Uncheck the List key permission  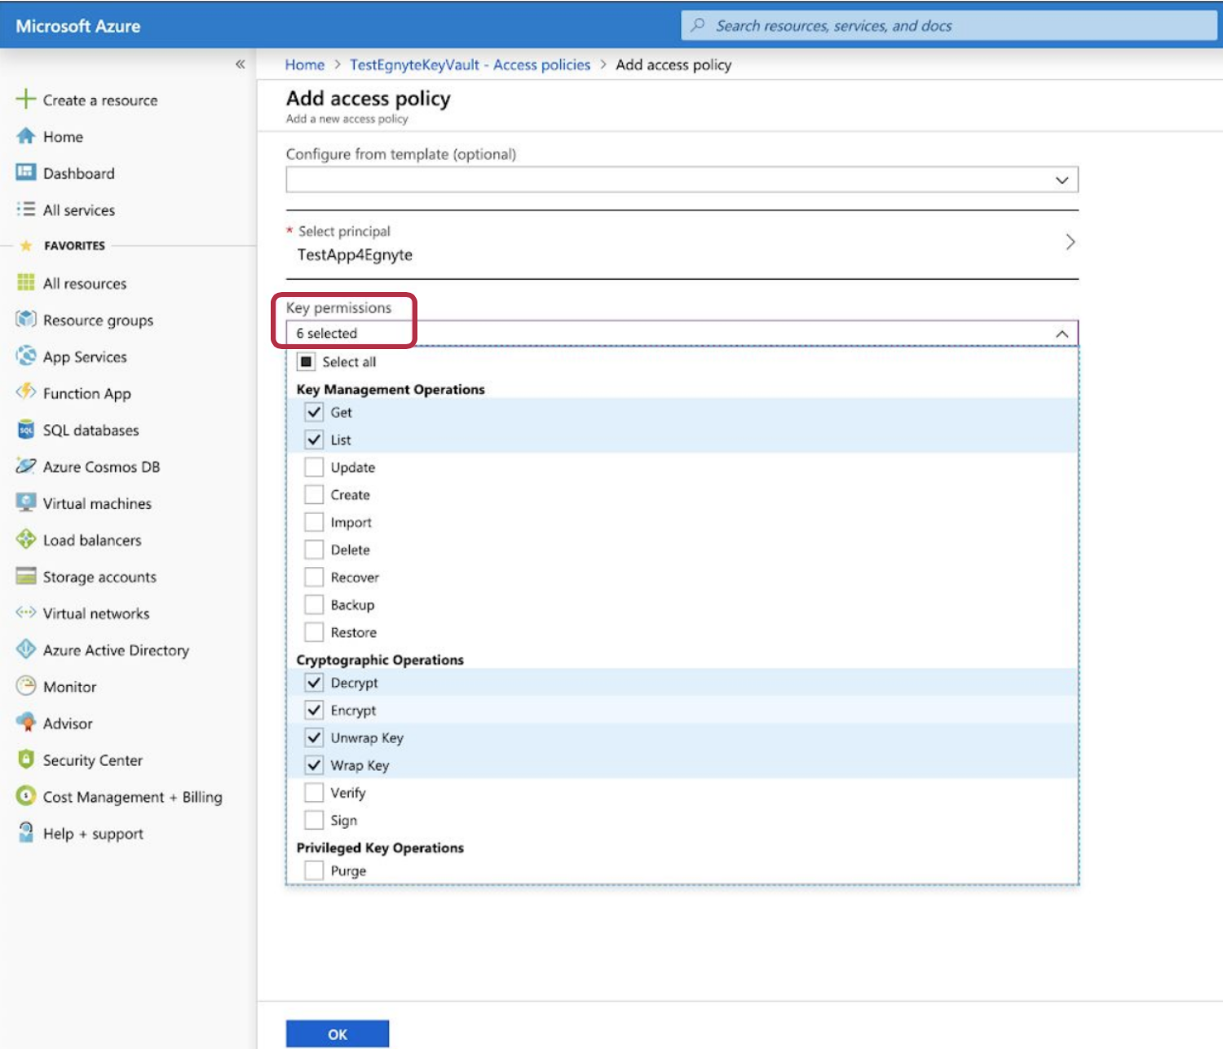point(314,440)
